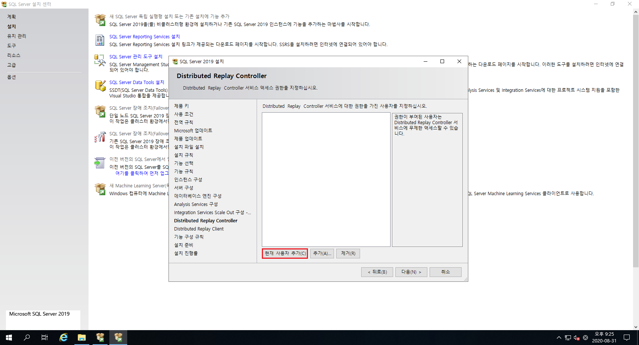The width and height of the screenshot is (639, 345).
Task: Open the network status tray icon
Action: (568, 338)
